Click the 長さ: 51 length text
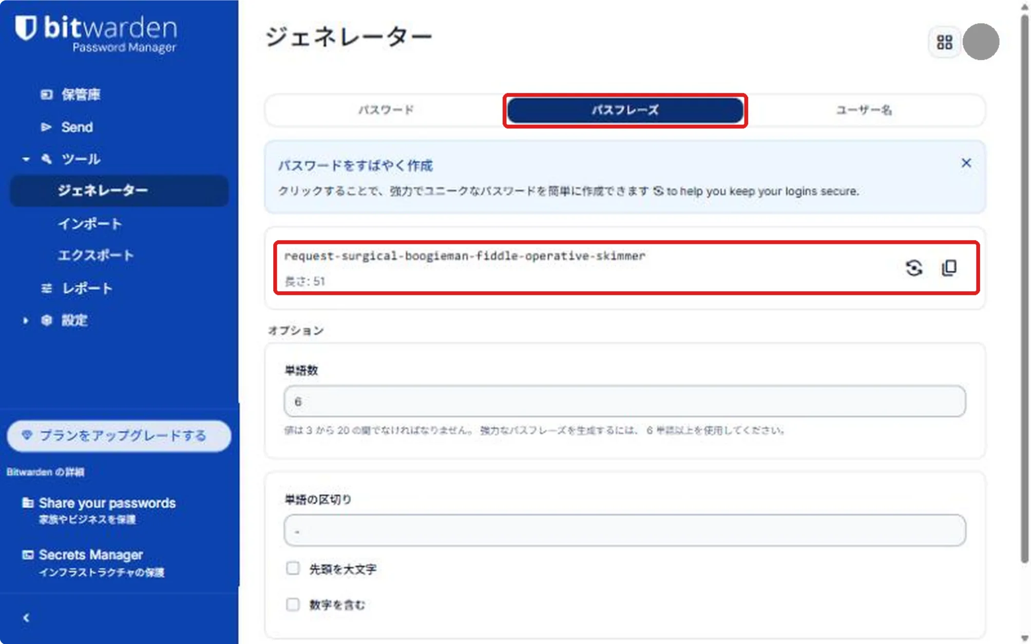The height and width of the screenshot is (644, 1031). click(x=305, y=281)
